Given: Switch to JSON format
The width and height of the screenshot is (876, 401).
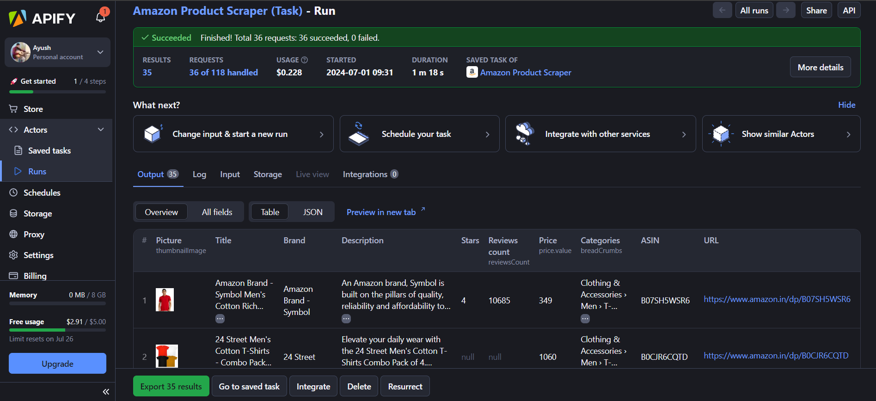Looking at the screenshot, I should point(312,212).
